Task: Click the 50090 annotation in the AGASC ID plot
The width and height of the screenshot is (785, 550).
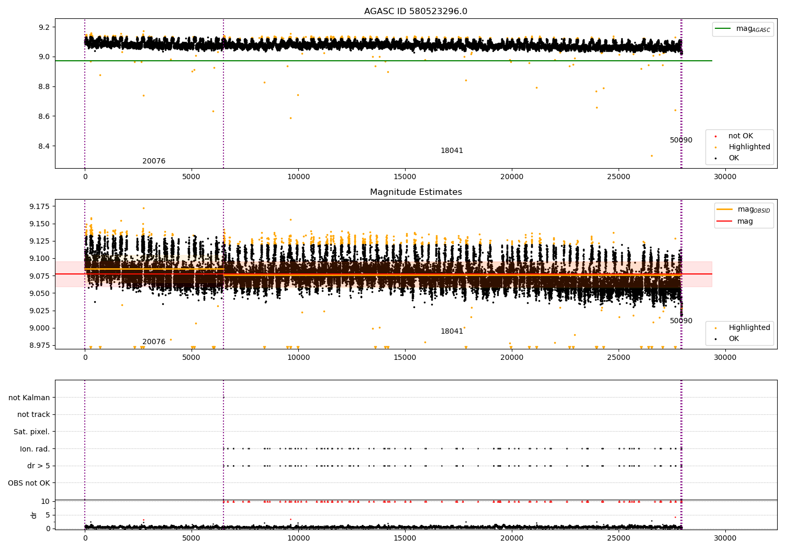Action: coord(681,140)
